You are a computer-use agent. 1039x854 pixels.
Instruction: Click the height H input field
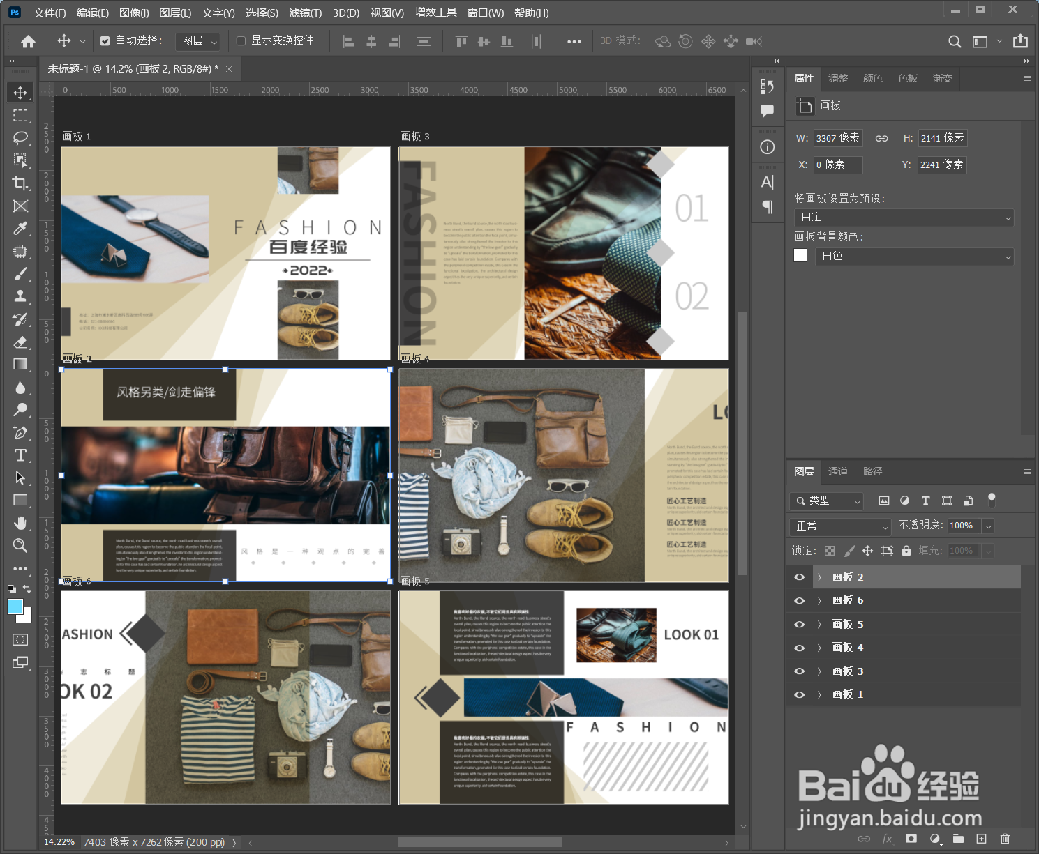(x=943, y=138)
